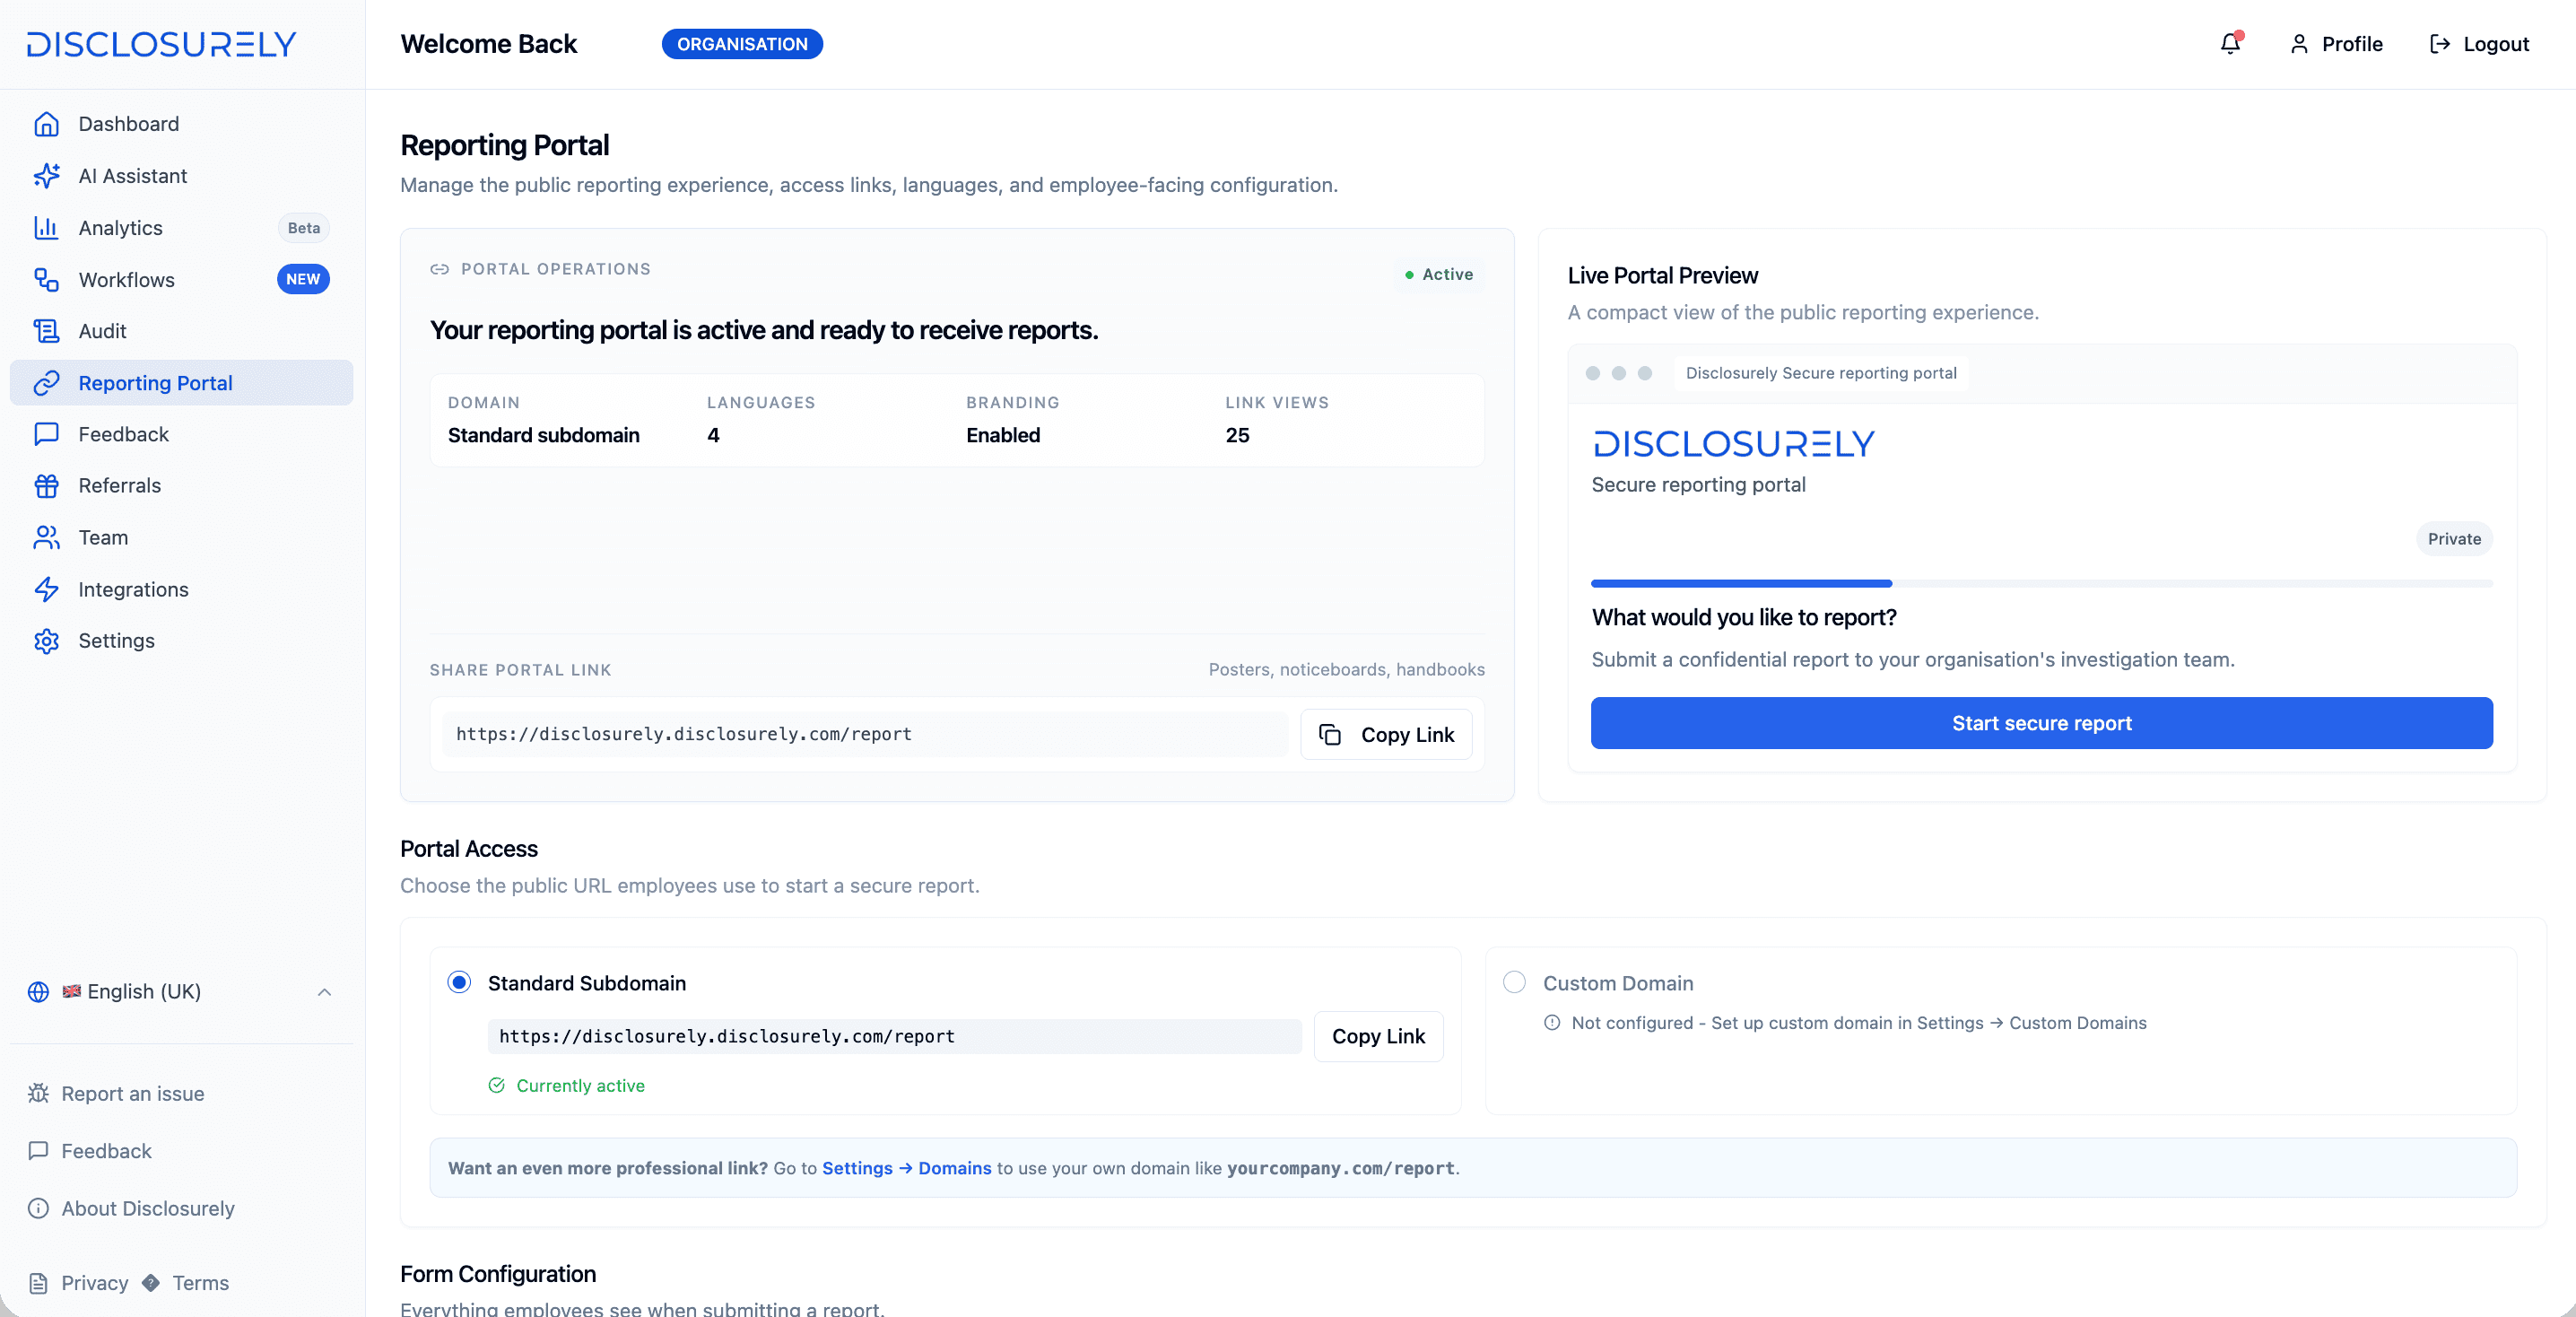Click the Settings gear icon
2576x1317 pixels.
[x=46, y=641]
